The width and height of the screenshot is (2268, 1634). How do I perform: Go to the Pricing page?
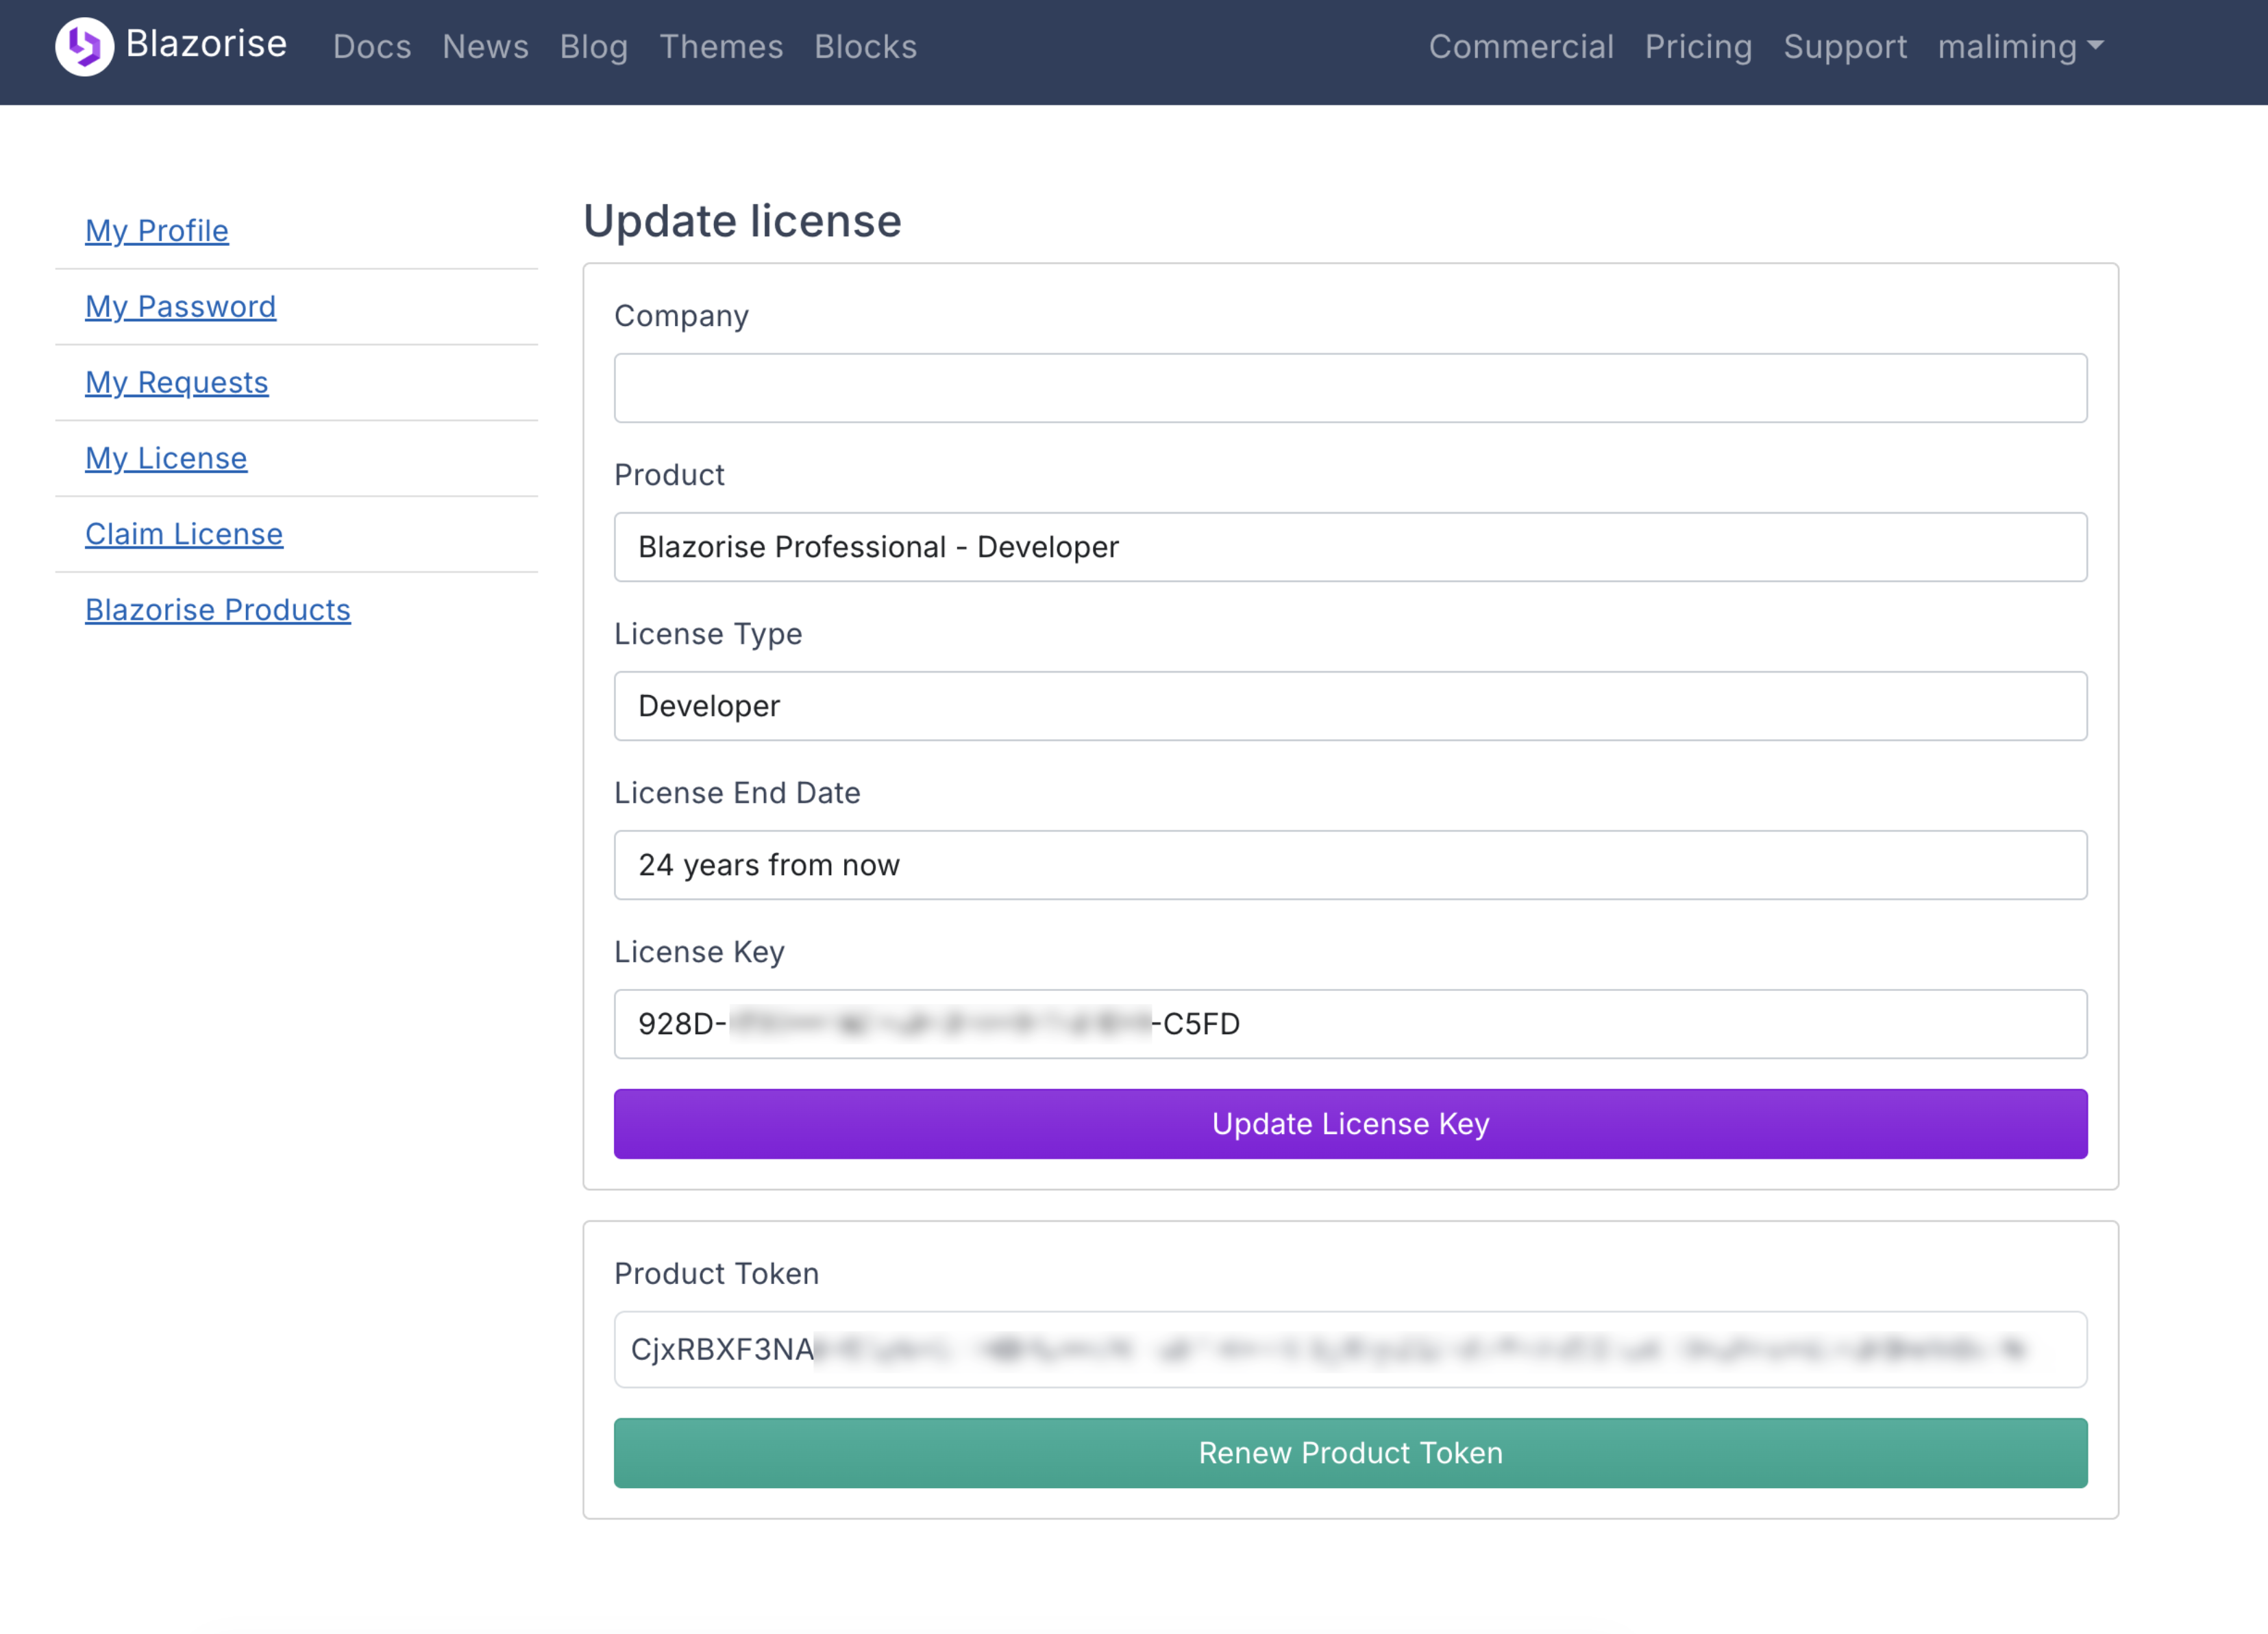pos(1698,47)
